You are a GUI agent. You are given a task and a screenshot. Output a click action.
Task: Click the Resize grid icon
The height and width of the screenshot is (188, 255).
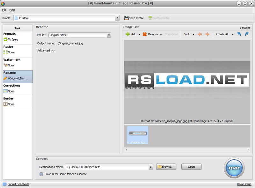5,52
